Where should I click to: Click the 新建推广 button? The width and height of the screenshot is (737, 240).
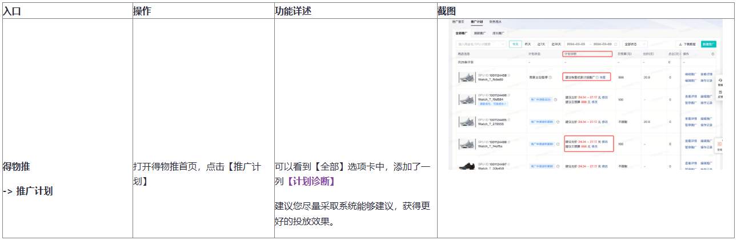point(708,44)
